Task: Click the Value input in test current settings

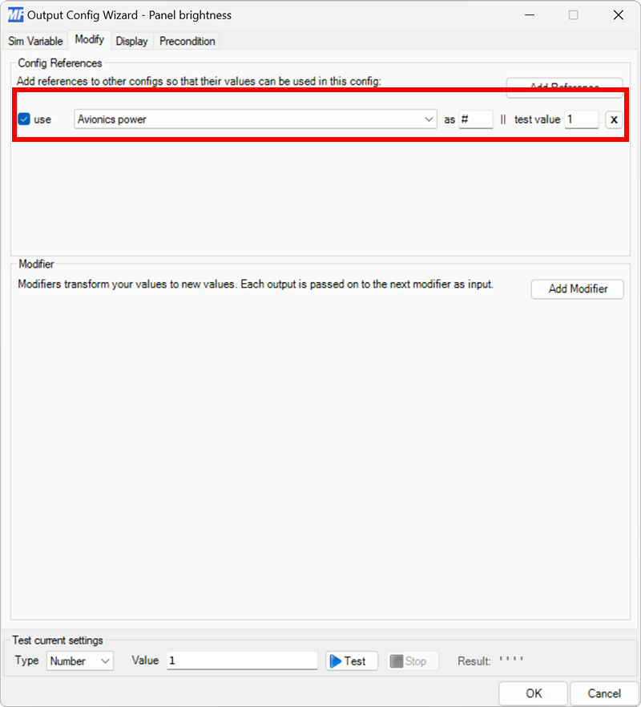Action: (x=240, y=661)
